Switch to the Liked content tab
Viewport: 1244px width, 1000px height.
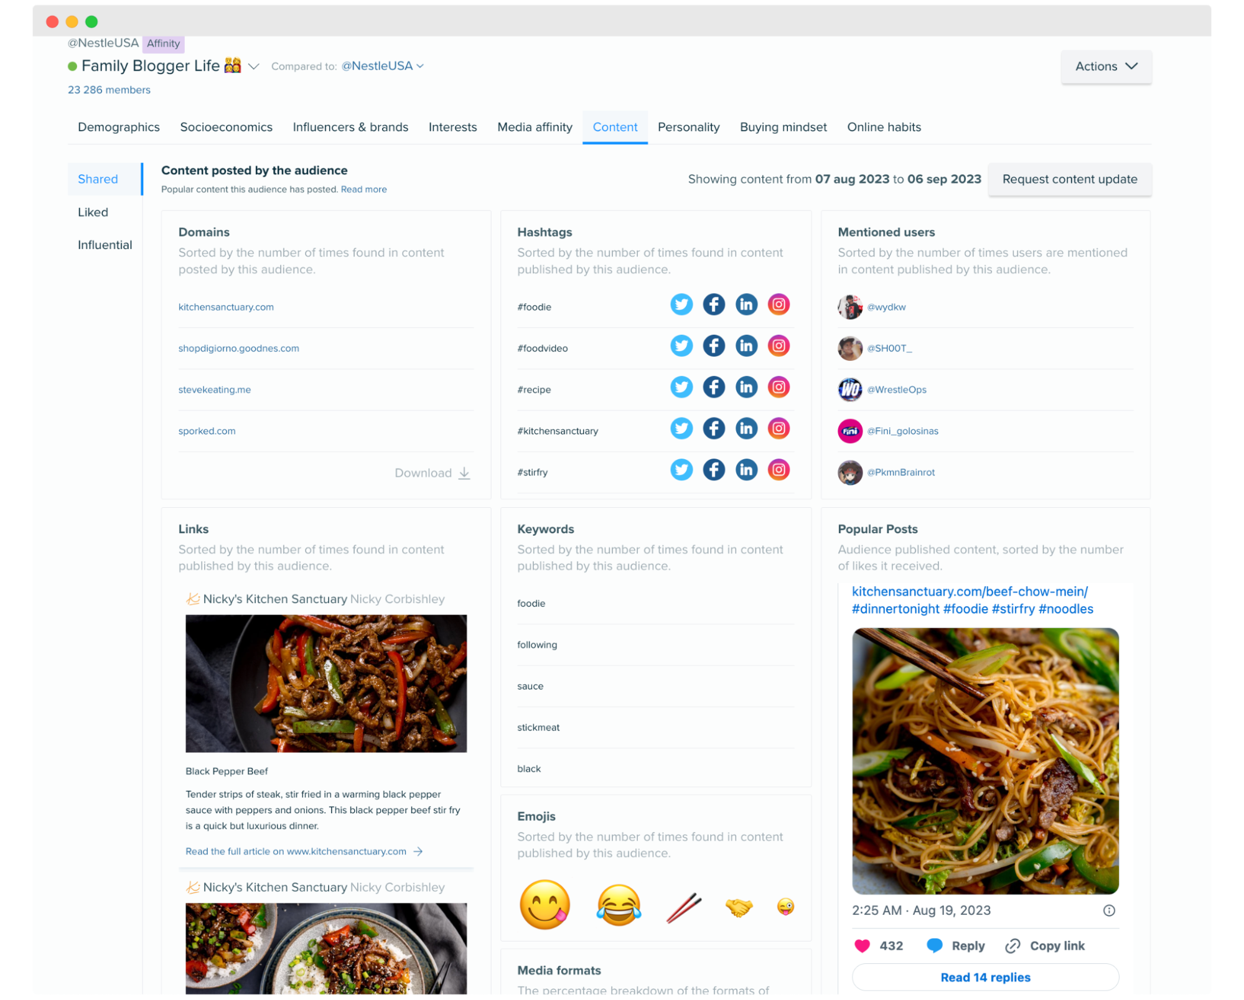(93, 211)
